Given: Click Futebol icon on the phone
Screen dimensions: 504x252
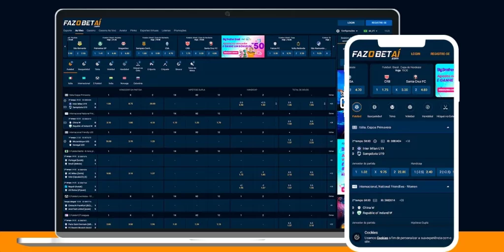Looking at the screenshot, I should 357,107.
